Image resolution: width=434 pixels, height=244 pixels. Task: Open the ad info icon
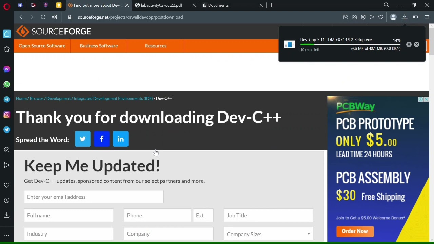pos(421,99)
